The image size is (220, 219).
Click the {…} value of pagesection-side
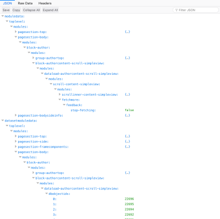point(128,141)
